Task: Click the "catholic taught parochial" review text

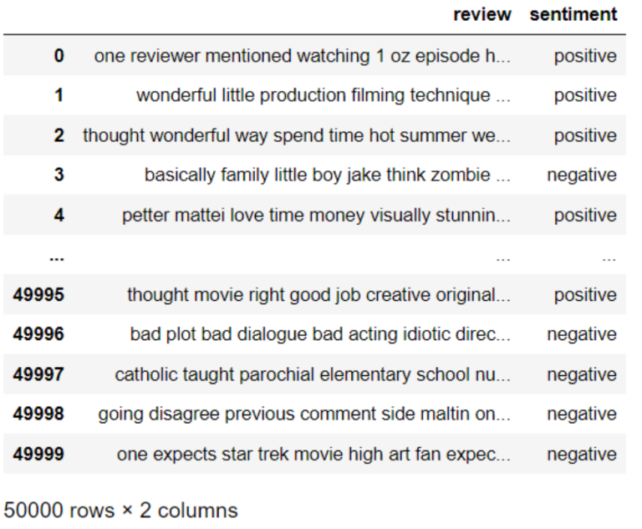Action: (x=313, y=375)
